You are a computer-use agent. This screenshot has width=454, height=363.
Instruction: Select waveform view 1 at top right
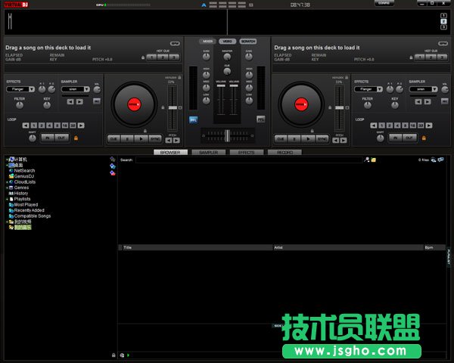pyautogui.click(x=443, y=16)
